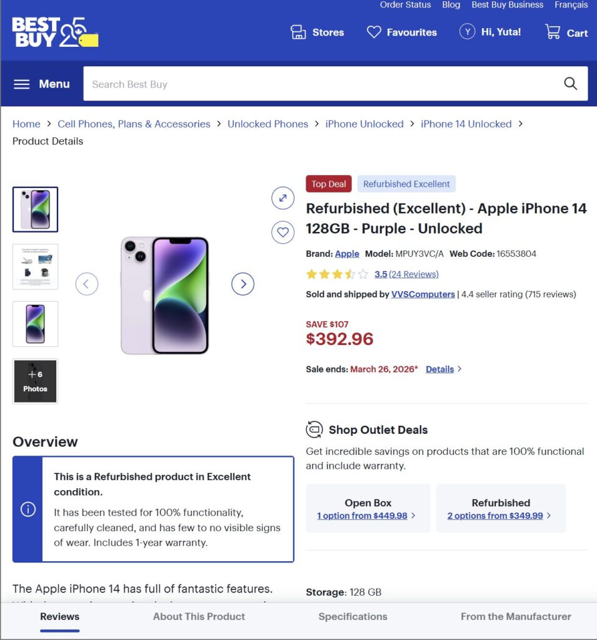Click the Stores icon in header
This screenshot has height=640, width=597.
click(298, 32)
